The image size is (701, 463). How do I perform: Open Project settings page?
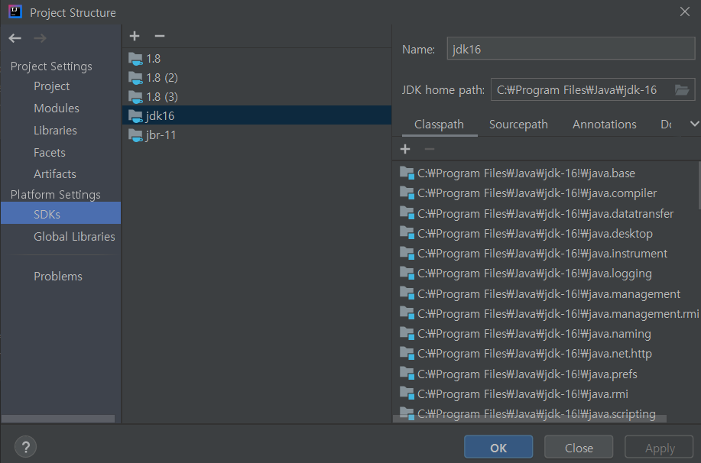click(x=51, y=86)
